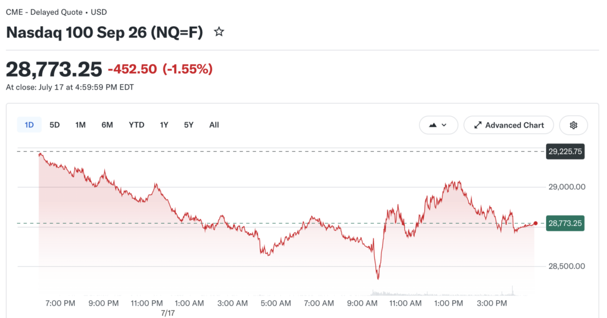Open chart settings gear icon

(573, 125)
